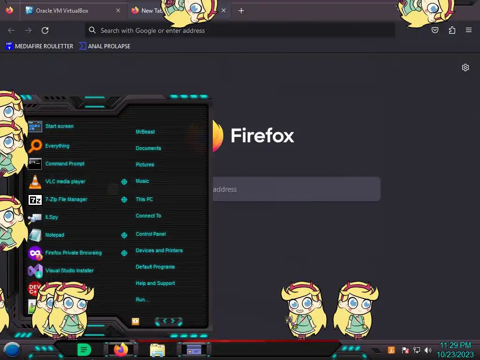Viewport: 480px width, 360px height.
Task: Open Firefox application hamburger menu
Action: pos(469,30)
